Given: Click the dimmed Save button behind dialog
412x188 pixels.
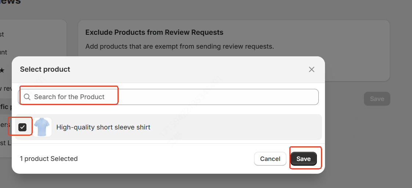Looking at the screenshot, I should click(377, 99).
